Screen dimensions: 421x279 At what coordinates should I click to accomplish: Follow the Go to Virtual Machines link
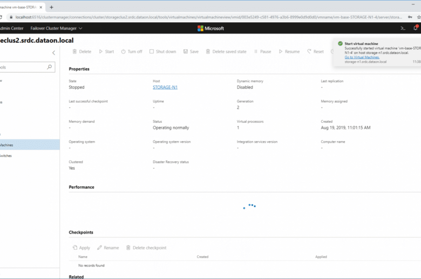(362, 57)
